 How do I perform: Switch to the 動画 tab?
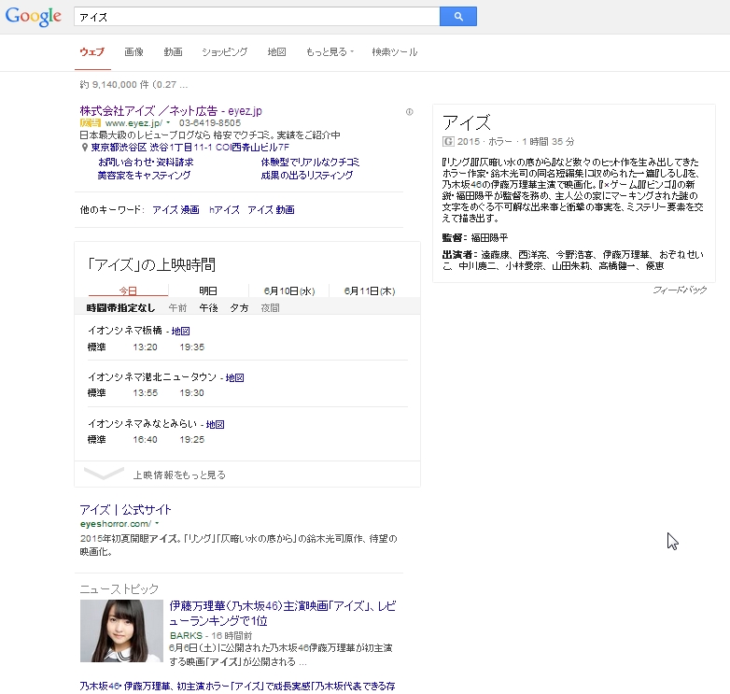pos(174,52)
